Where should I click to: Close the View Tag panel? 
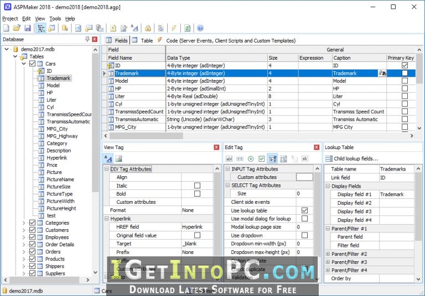[216, 147]
